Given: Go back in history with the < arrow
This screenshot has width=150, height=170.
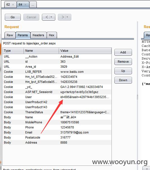Looking at the screenshot, I should 47,17.
